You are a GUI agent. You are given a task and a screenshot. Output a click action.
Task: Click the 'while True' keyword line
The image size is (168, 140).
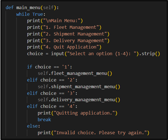pos(31,14)
